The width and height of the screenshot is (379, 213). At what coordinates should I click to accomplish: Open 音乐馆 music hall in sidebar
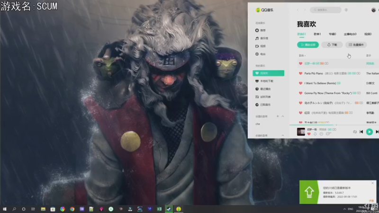pos(262,38)
